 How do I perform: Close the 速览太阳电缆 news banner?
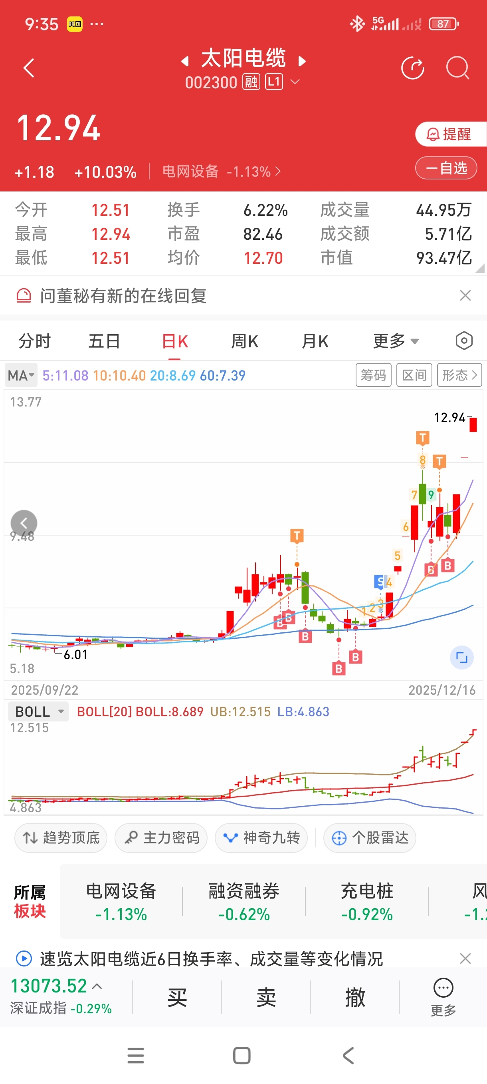click(x=465, y=958)
